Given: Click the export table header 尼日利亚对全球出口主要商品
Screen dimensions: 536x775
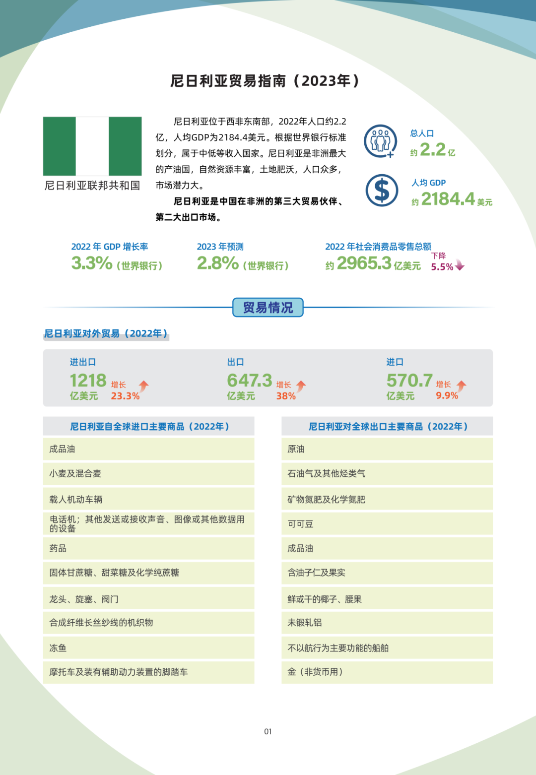Looking at the screenshot, I should (387, 426).
